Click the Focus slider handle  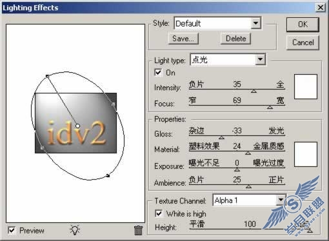(270, 107)
